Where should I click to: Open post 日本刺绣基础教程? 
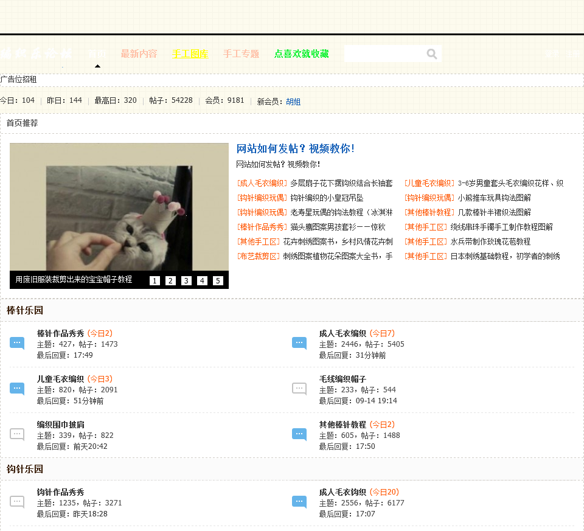point(505,256)
